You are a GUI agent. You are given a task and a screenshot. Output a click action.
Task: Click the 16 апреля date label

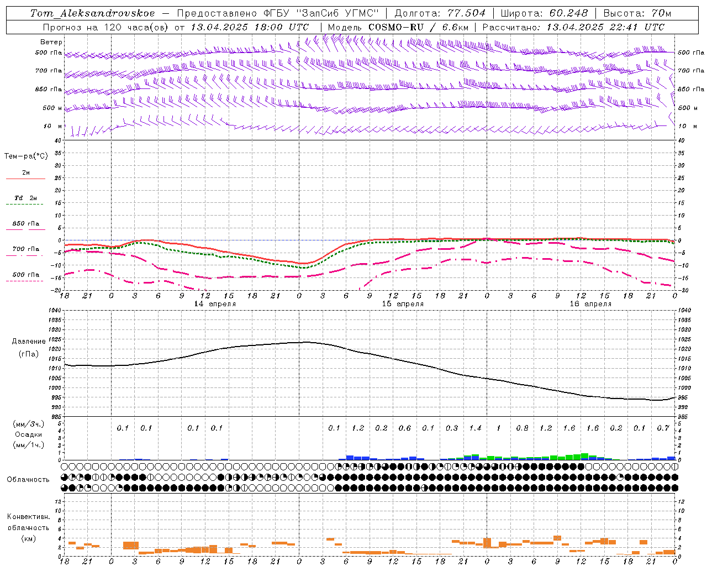point(591,304)
